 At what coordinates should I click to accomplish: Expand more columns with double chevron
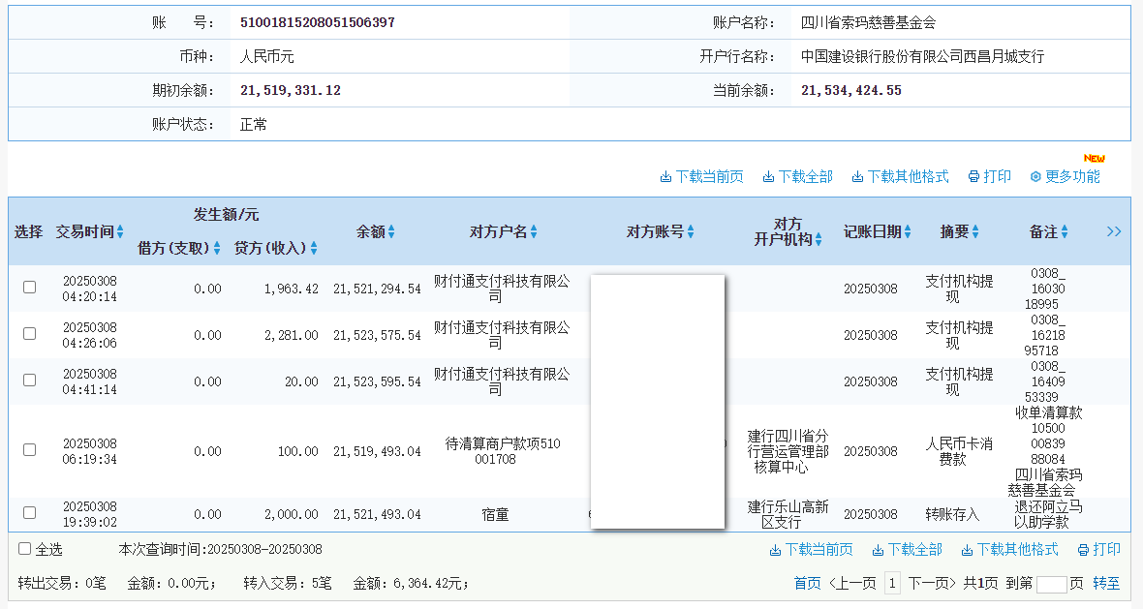(x=1114, y=231)
